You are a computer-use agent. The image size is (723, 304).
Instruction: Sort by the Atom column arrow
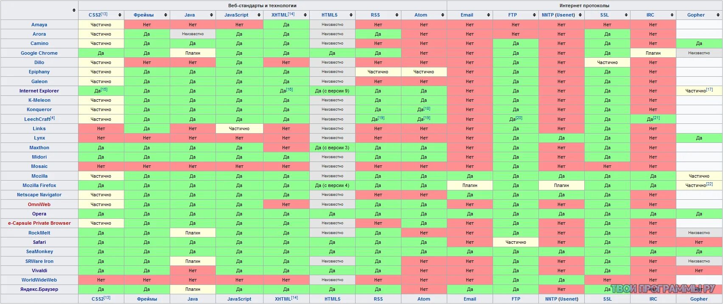443,15
